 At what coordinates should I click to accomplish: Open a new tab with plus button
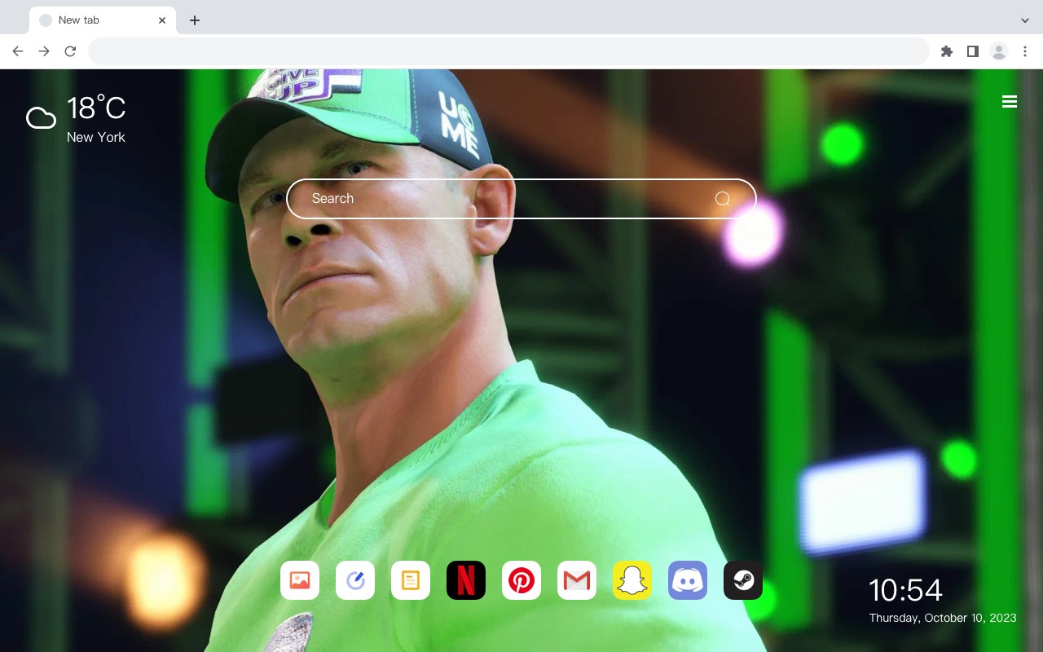[x=194, y=20]
